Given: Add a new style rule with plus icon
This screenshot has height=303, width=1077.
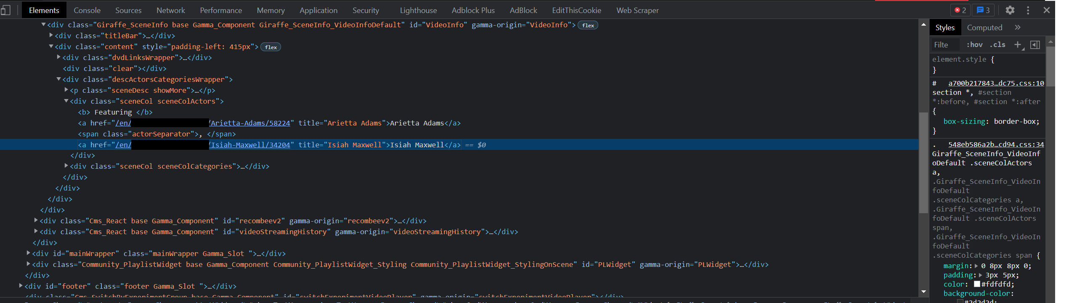Looking at the screenshot, I should [x=1017, y=44].
